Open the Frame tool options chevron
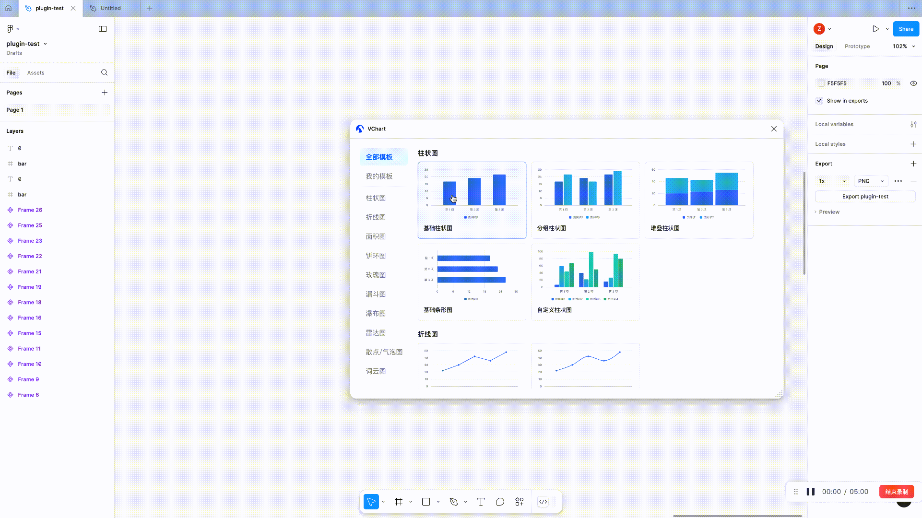 coord(411,502)
